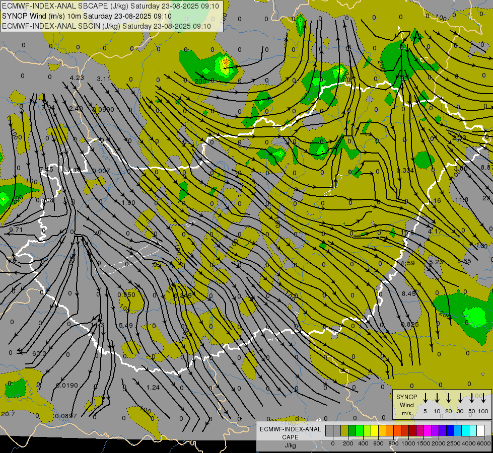Click the SBCIN title line at top
Viewport: 493px width, 453px height.
click(106, 26)
